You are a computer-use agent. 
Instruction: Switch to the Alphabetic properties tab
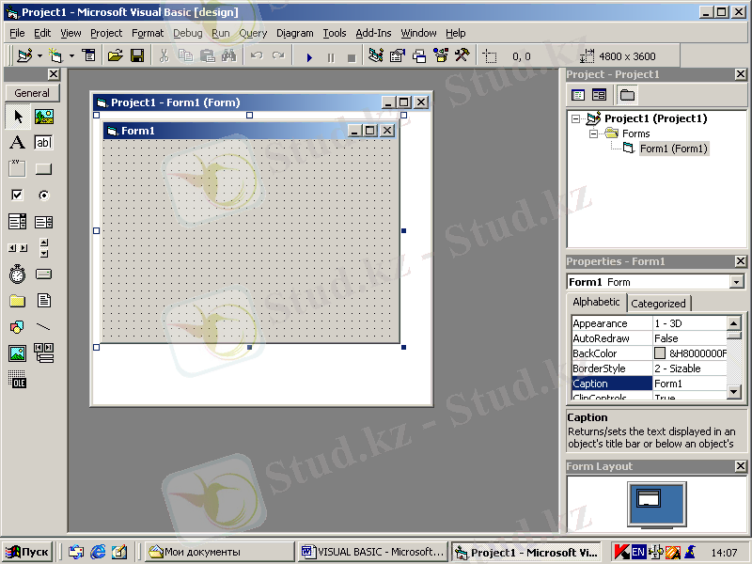(x=596, y=302)
